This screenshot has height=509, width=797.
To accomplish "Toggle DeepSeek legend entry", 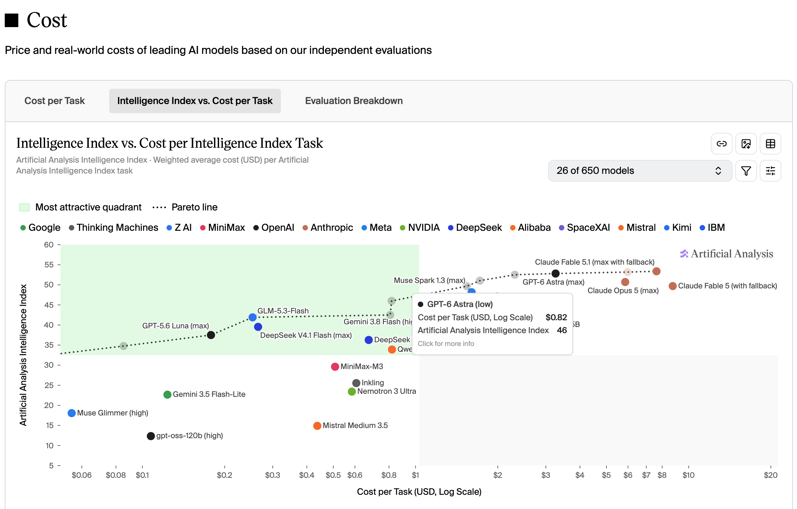I will tap(475, 227).
